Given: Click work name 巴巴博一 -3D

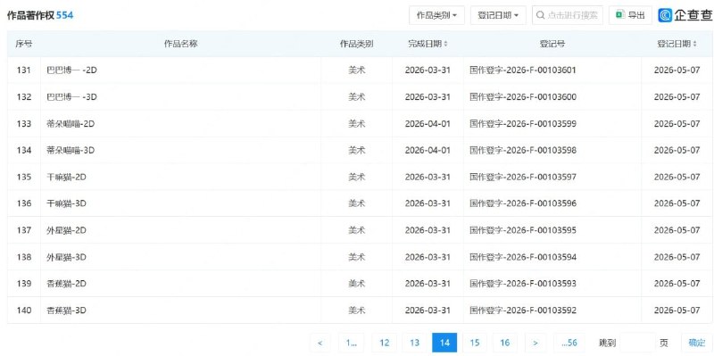Looking at the screenshot, I should tap(72, 97).
